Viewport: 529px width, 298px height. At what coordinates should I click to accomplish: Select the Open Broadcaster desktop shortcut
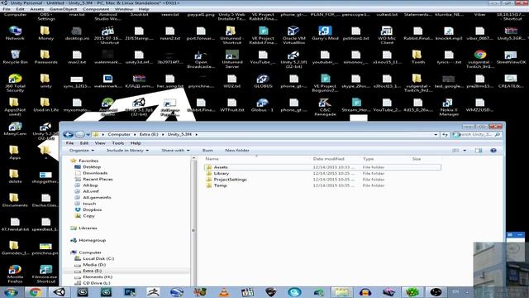(201, 59)
